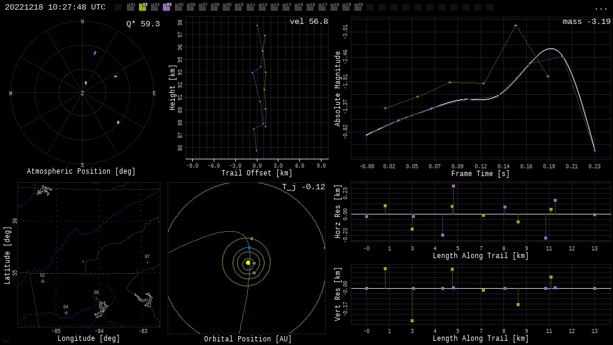Screen dimensions: 613x345
Task: Select the green meteor streak on polar plot
Action: click(x=116, y=76)
